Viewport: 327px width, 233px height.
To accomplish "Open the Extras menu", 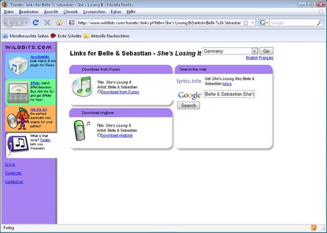I will click(x=116, y=12).
